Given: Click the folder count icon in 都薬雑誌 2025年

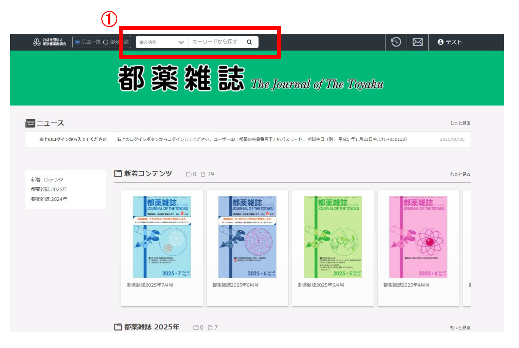Looking at the screenshot, I should pyautogui.click(x=196, y=328).
